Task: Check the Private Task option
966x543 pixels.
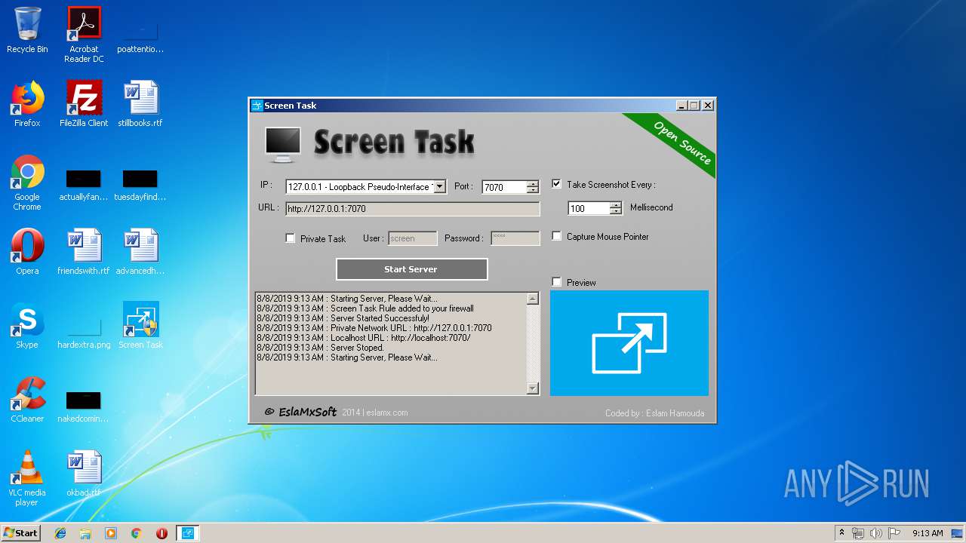Action: pyautogui.click(x=290, y=238)
